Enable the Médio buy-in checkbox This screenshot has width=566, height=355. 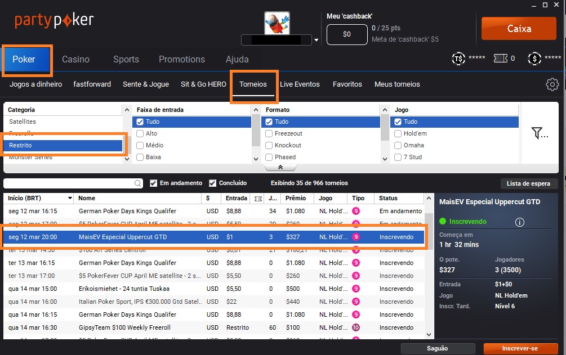click(x=140, y=145)
